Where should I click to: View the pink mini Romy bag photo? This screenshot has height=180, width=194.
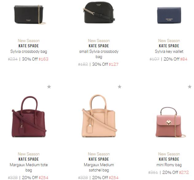pyautogui.click(x=170, y=122)
